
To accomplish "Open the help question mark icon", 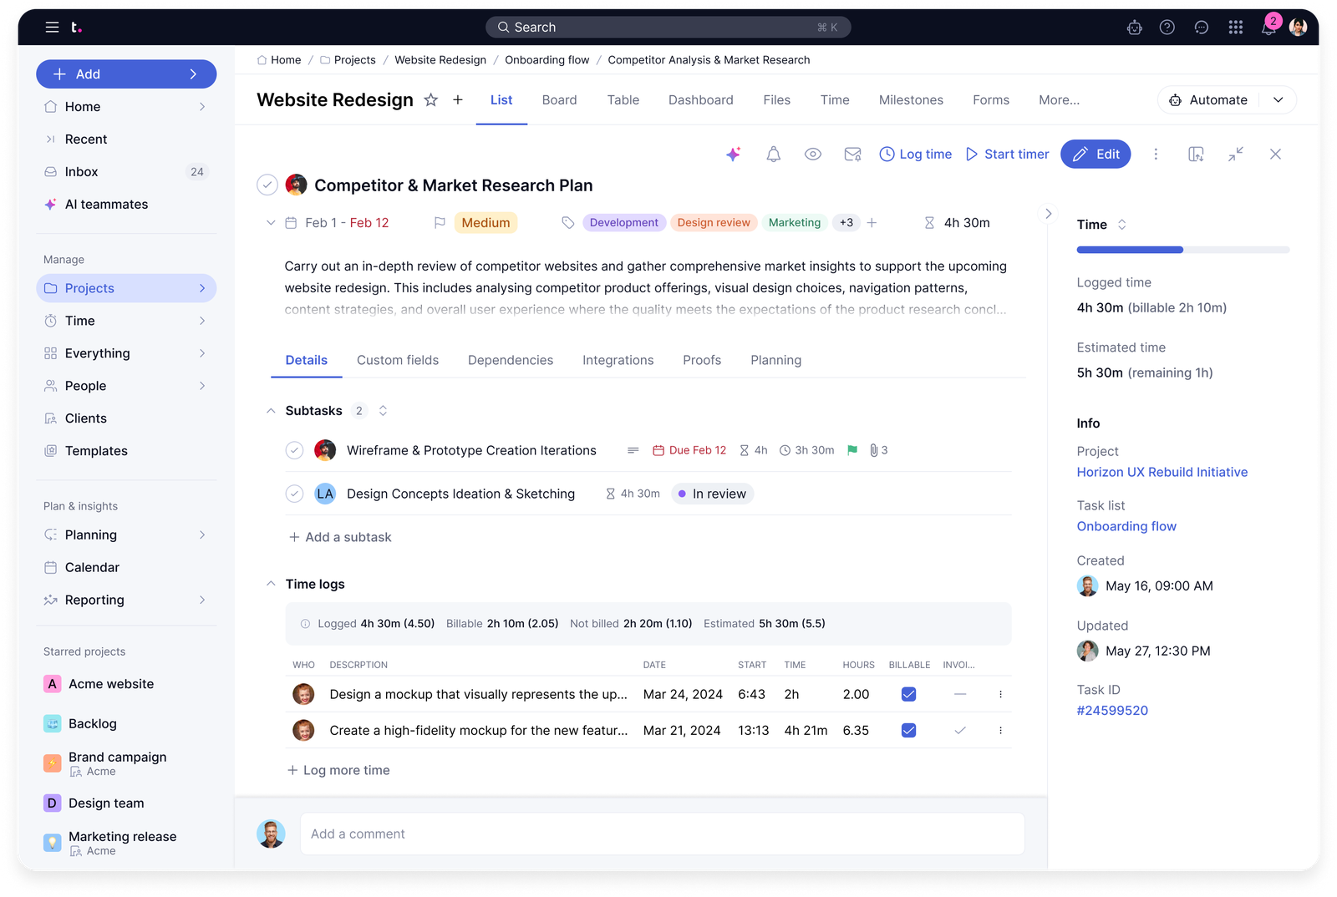I will (1167, 28).
